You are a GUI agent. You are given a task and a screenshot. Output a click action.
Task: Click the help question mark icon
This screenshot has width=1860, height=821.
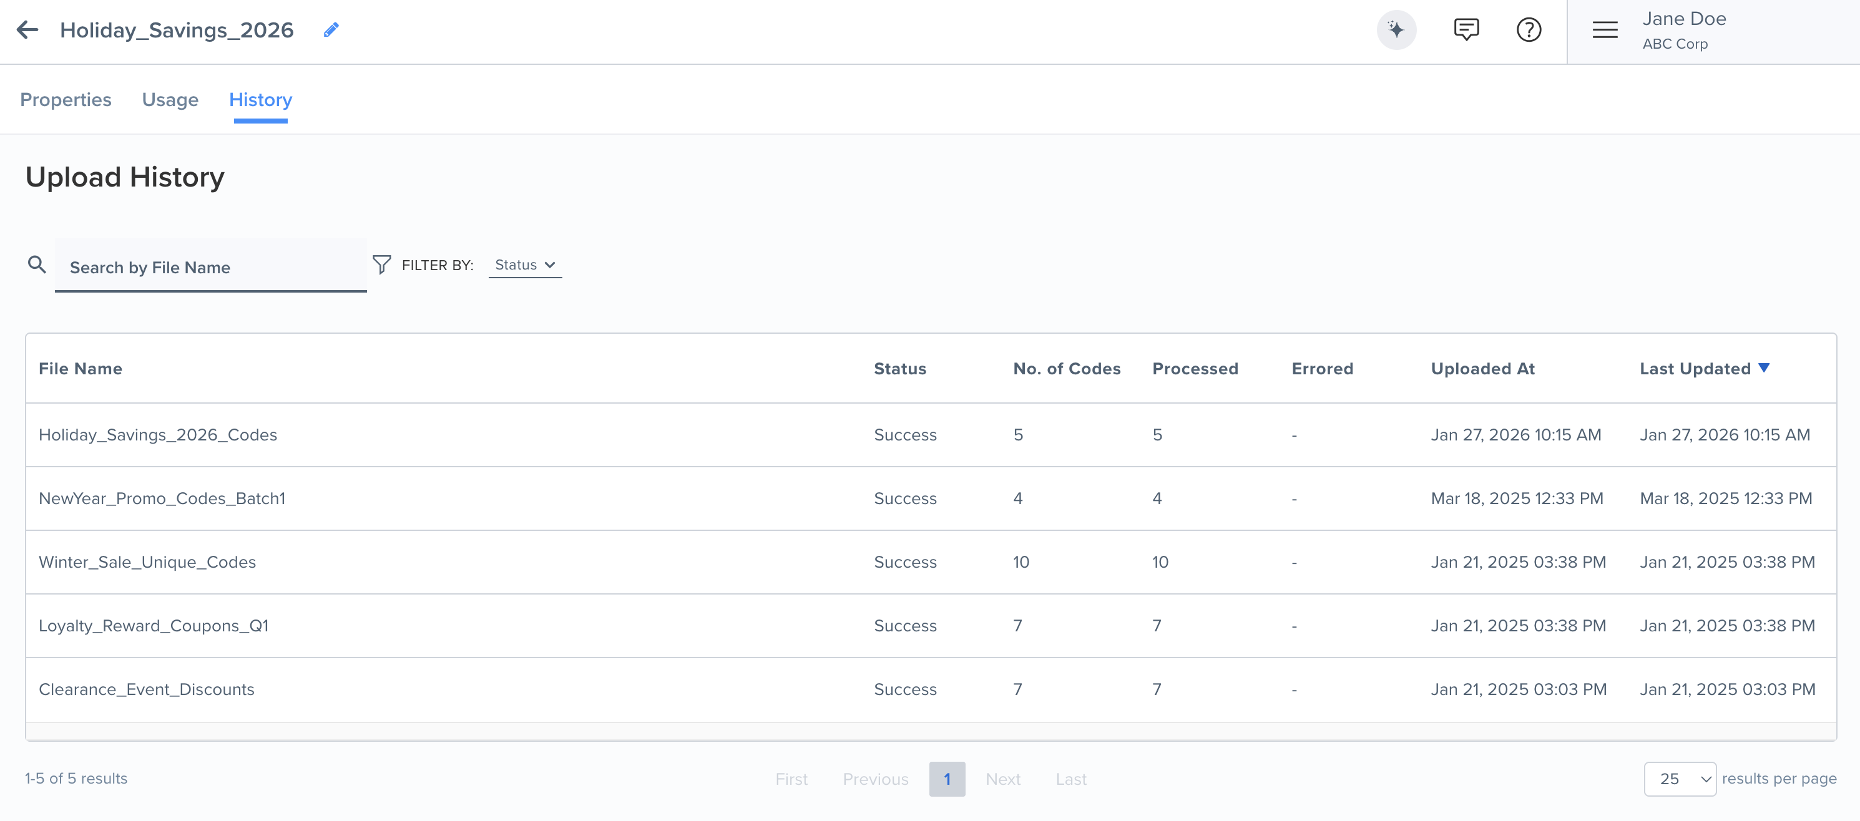click(1529, 29)
